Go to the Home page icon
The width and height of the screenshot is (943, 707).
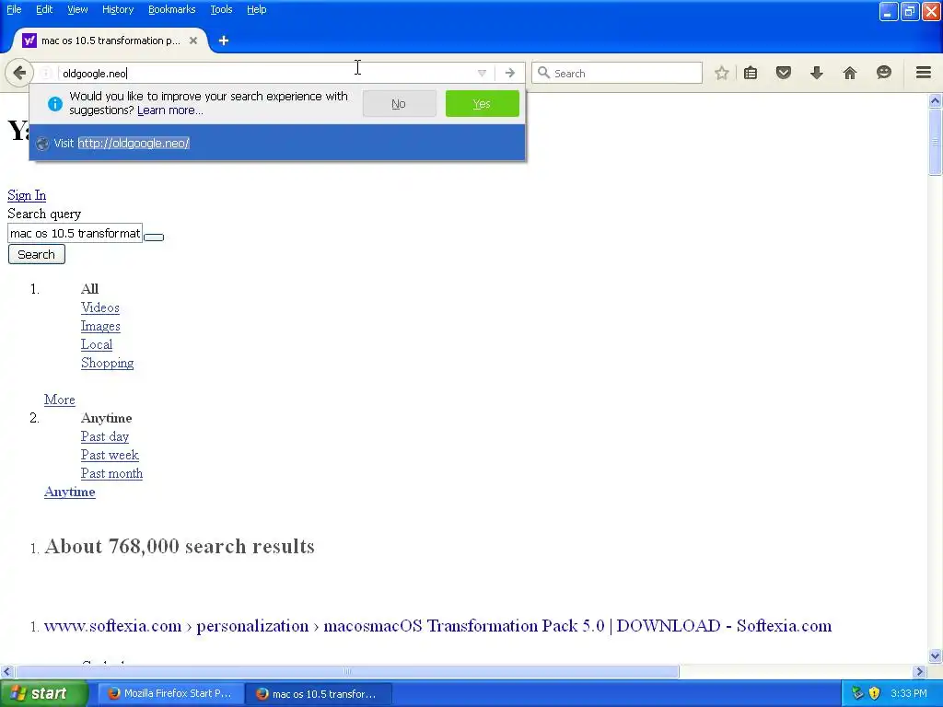click(850, 74)
